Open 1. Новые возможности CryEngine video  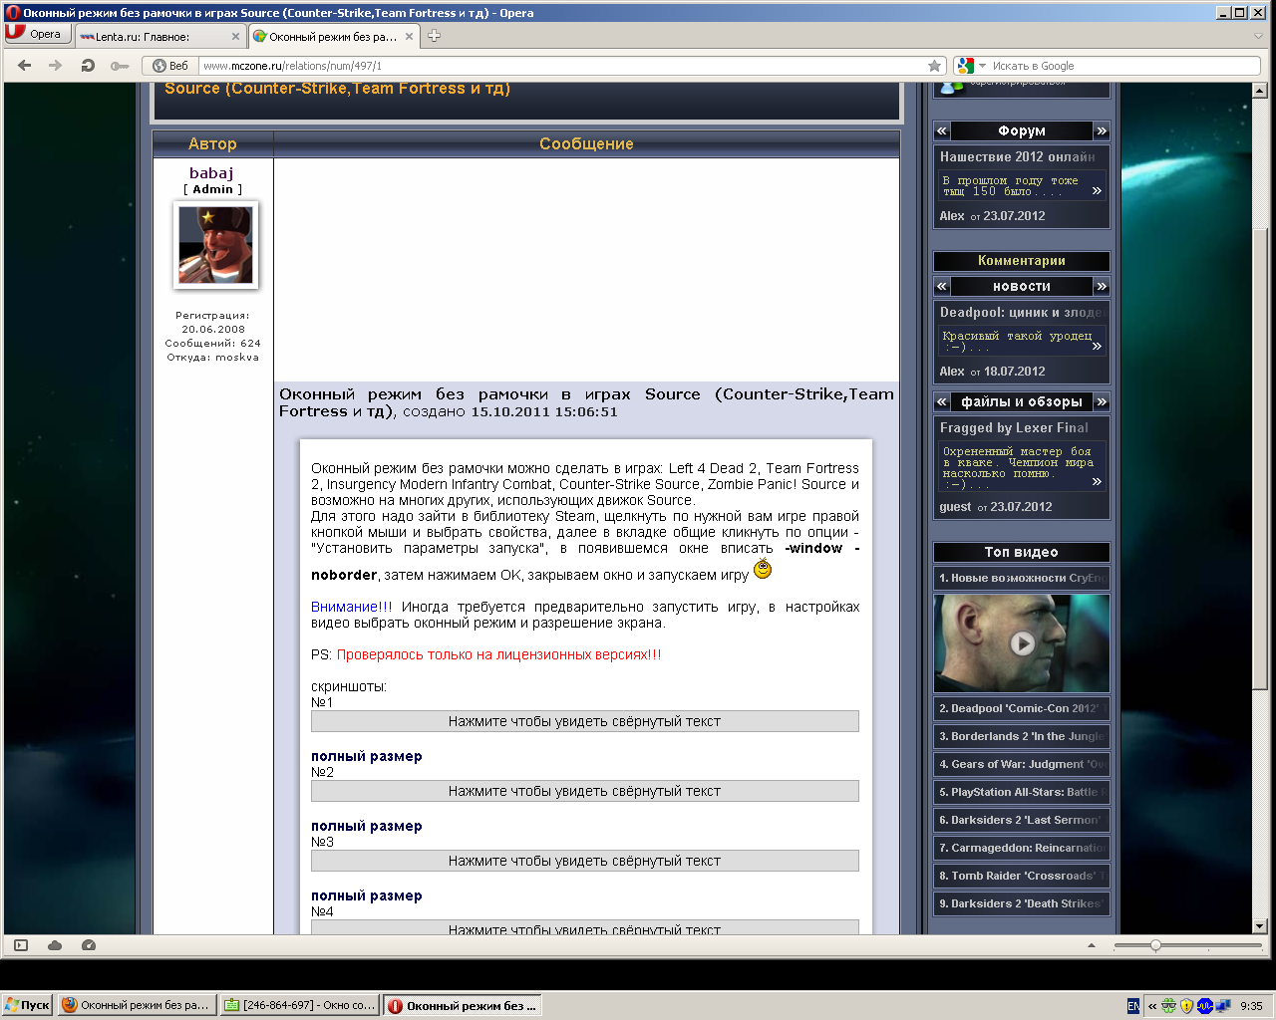tap(1022, 578)
